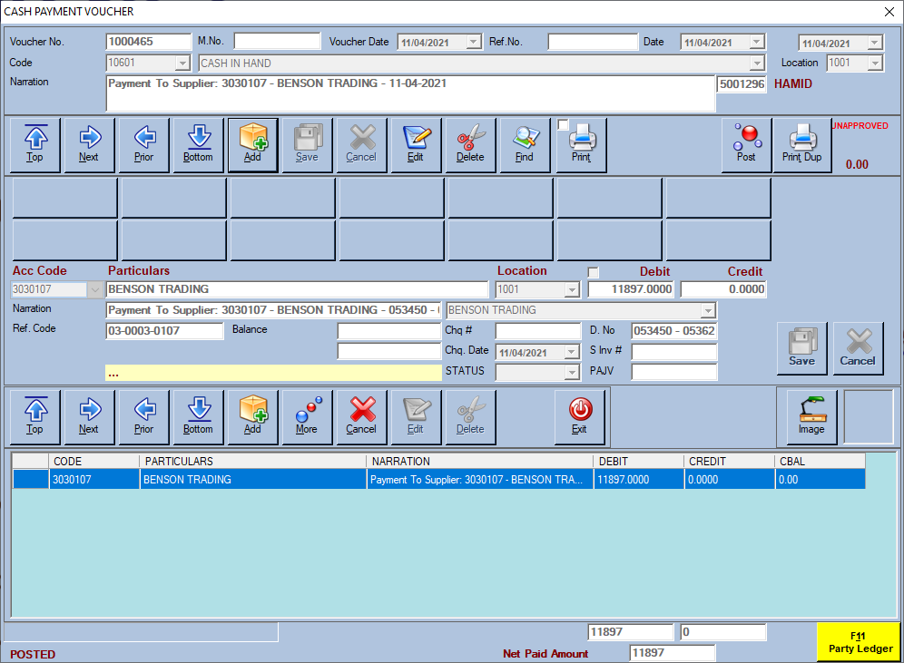Open the Date dropdown next to Ref.No.
904x663 pixels.
pos(757,42)
